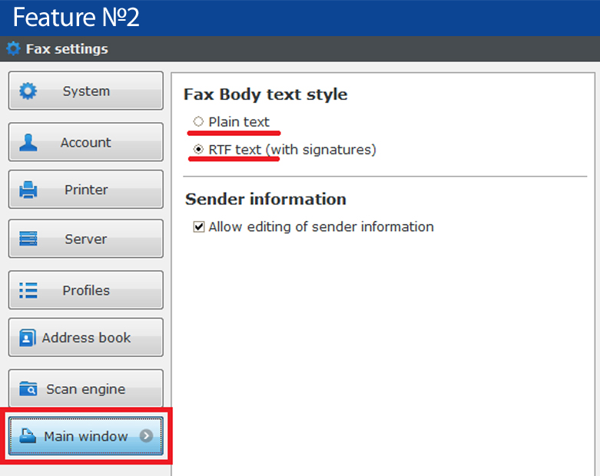Click the Printer label text

pos(86,190)
